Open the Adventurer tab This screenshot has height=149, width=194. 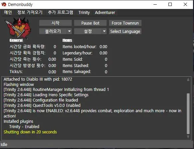(105, 13)
